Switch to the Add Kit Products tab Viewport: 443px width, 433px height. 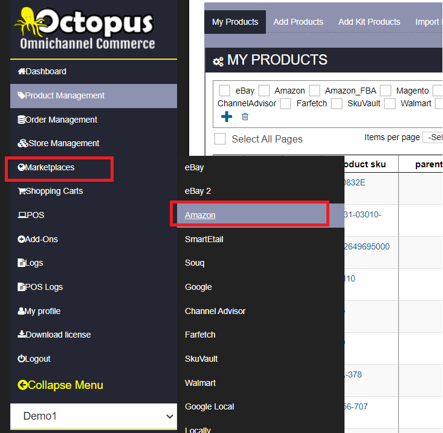(x=369, y=22)
